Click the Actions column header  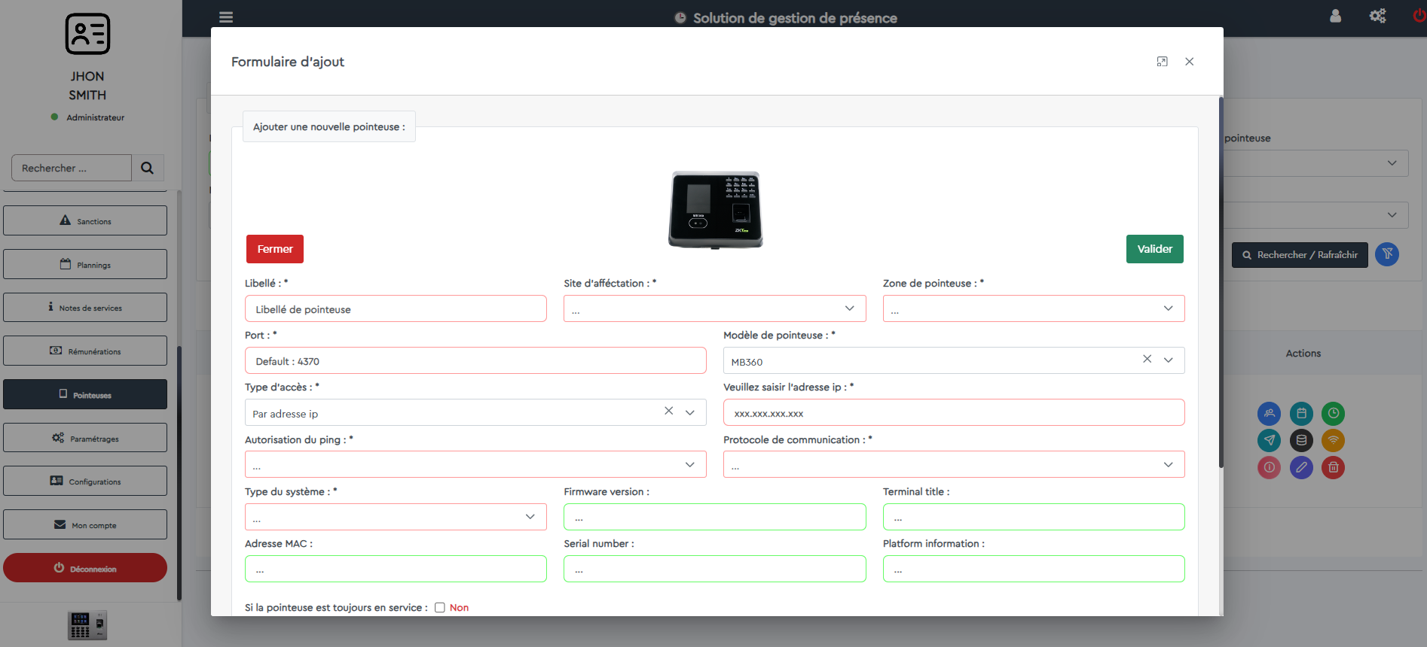[x=1303, y=353]
